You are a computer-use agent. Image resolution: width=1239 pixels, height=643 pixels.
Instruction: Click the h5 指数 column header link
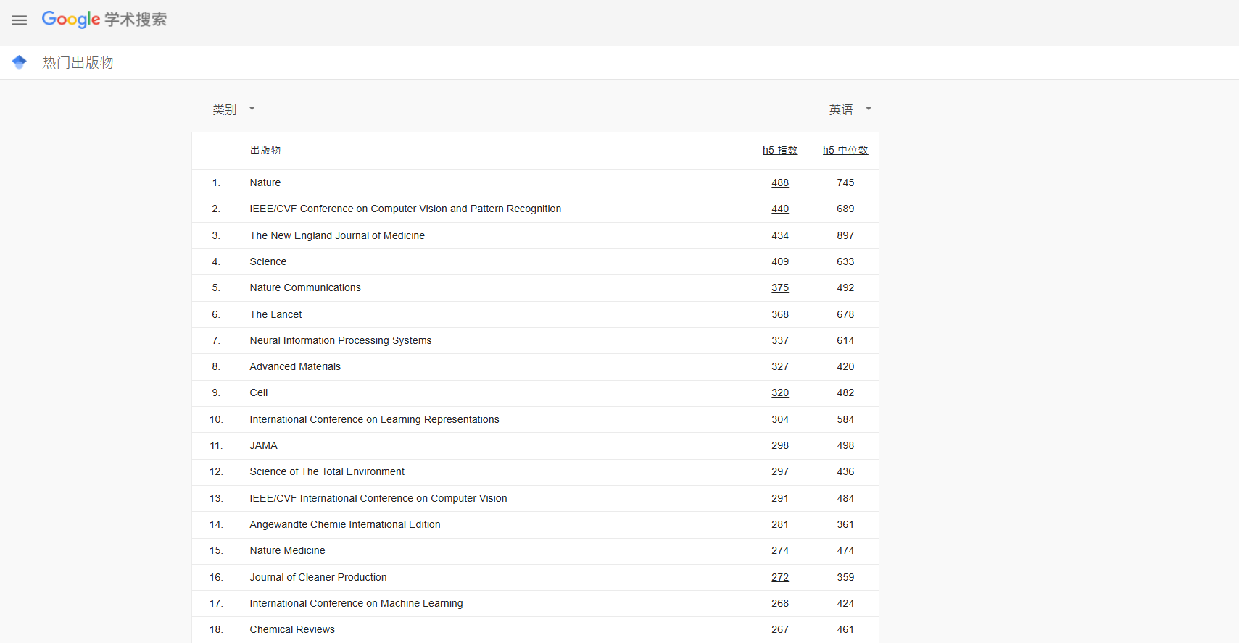780,150
